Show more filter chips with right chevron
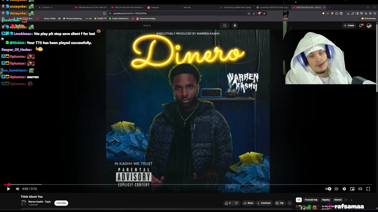Viewport: 378px width, 212px height. click(x=351, y=200)
